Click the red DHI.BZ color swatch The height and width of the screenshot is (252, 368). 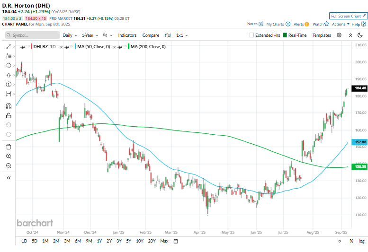pyautogui.click(x=31, y=47)
